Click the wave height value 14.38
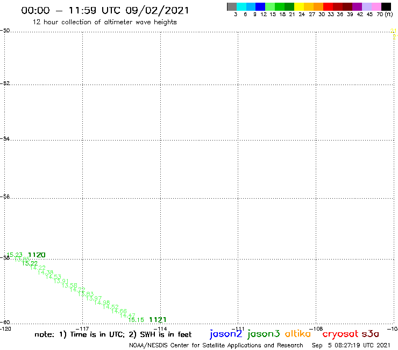 coord(45,272)
